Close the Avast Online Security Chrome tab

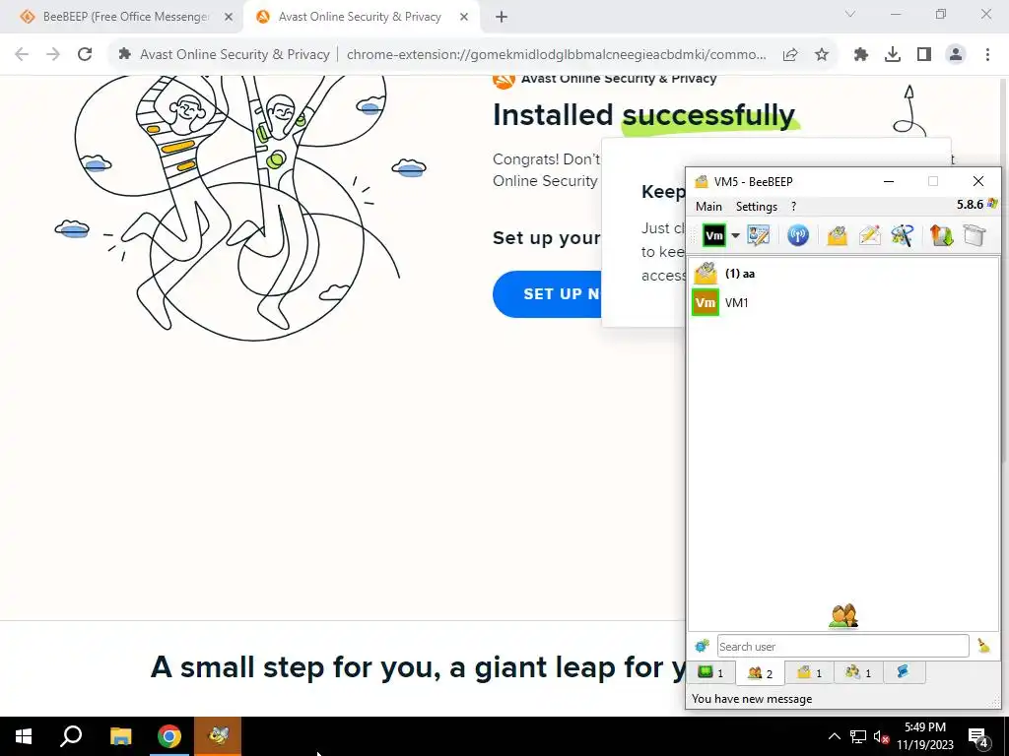tap(464, 18)
